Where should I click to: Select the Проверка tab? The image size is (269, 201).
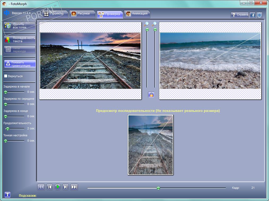point(110,14)
